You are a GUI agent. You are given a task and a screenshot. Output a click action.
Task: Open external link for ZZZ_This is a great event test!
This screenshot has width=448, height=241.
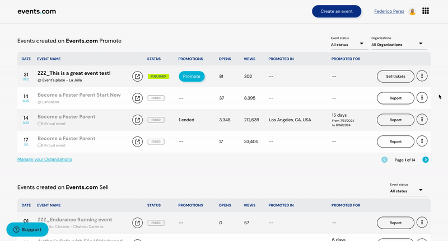(x=137, y=77)
